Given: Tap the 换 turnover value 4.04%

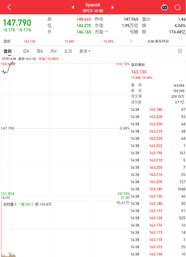Looking at the screenshot, I should click(x=180, y=26).
